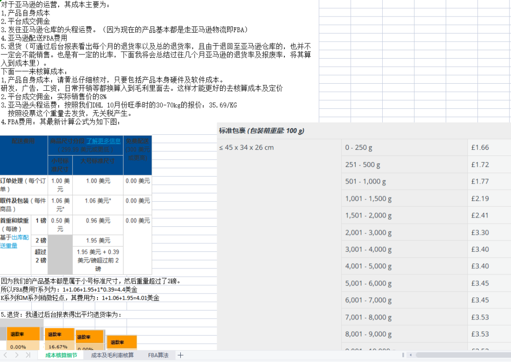Select row 因为我们的产品基本都是属于小号标准尺寸
The height and width of the screenshot is (362, 511).
coord(90,281)
